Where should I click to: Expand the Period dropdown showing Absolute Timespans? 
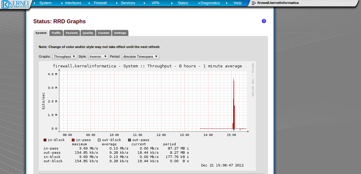tap(141, 56)
